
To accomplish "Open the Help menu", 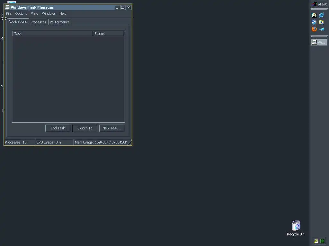I will (63, 13).
